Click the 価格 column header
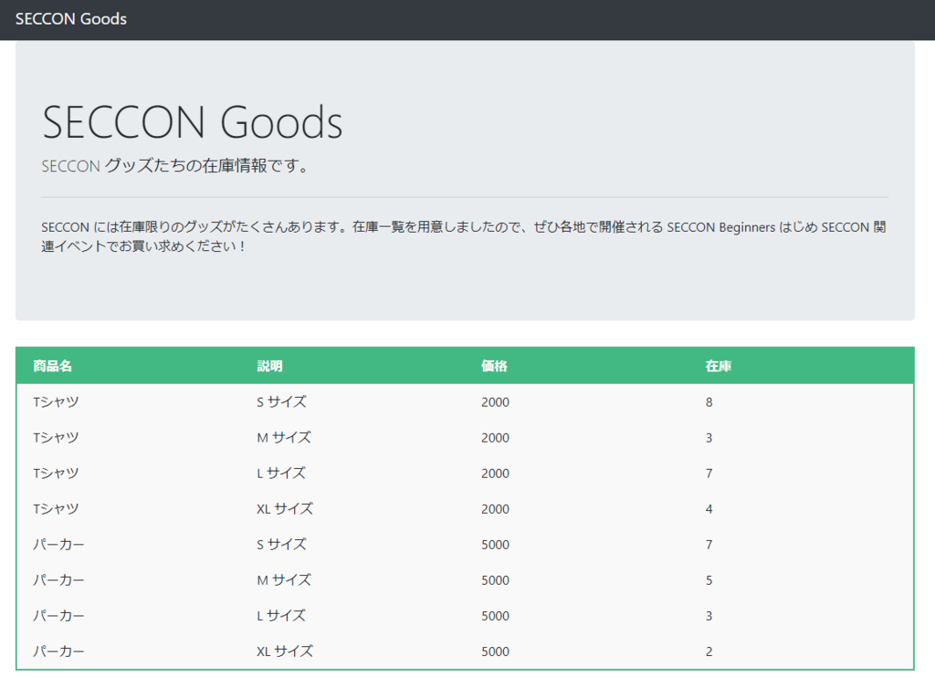 point(494,366)
